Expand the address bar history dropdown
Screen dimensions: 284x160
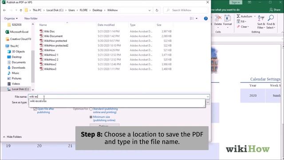coord(150,10)
